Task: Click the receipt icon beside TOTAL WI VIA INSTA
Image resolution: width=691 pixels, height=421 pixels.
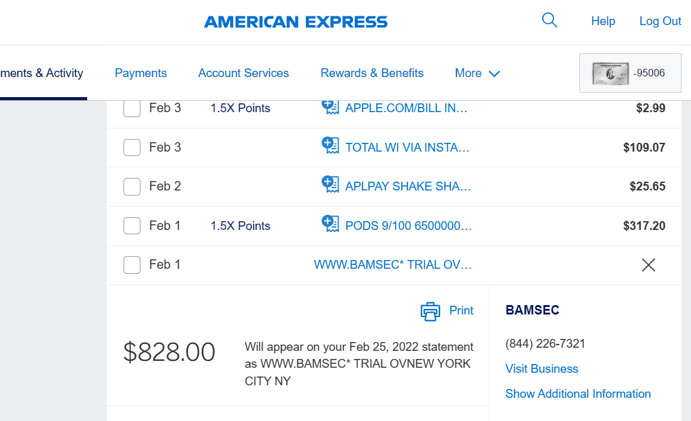Action: coord(330,145)
